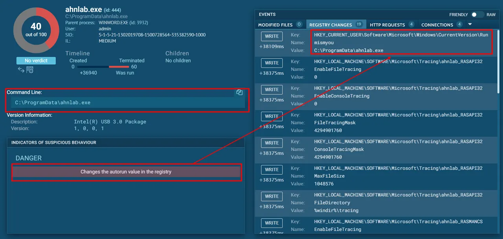This screenshot has height=239, width=503.
Task: Click the DANGER heading
Action: click(x=29, y=158)
